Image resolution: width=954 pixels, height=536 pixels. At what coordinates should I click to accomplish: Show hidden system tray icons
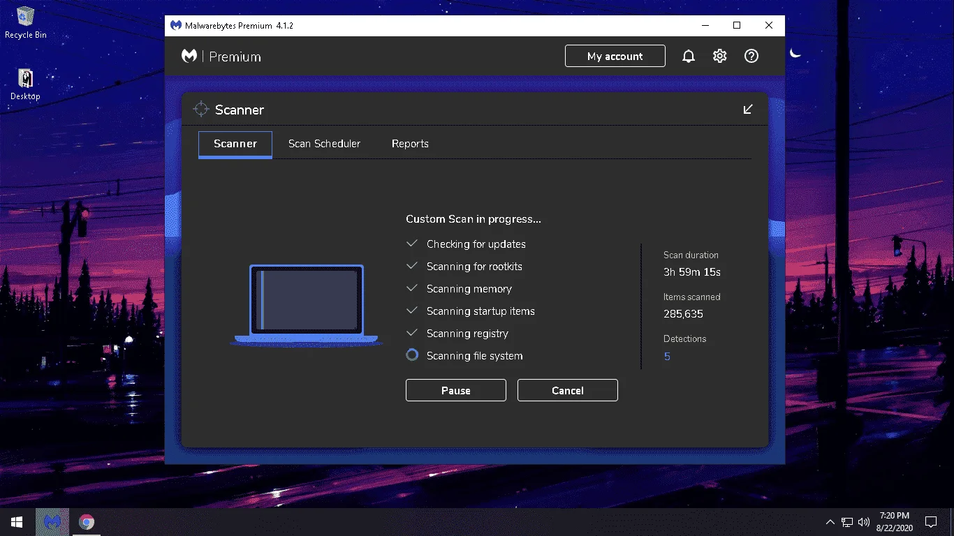click(x=830, y=522)
